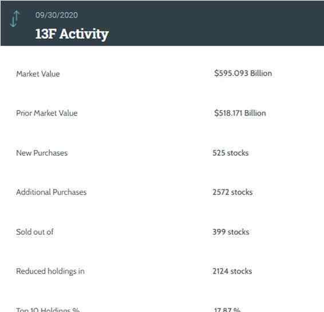The width and height of the screenshot is (324, 312).
Task: Click the dark header banner area
Action: [x=162, y=23]
